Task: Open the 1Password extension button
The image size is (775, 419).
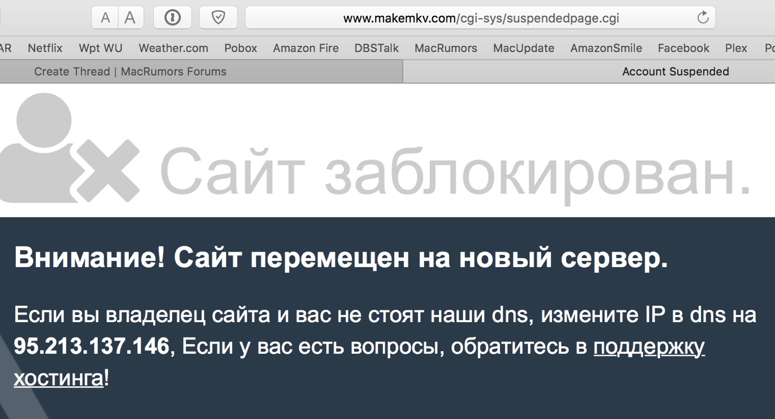Action: coord(173,18)
